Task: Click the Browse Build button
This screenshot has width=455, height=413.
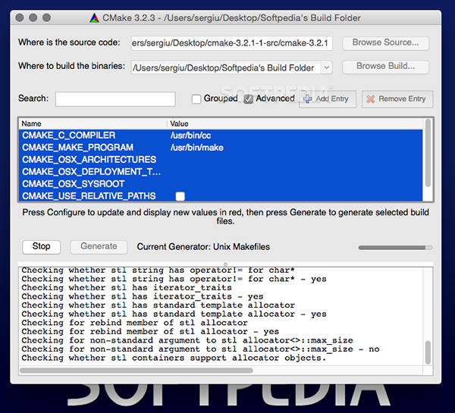Action: (x=385, y=67)
